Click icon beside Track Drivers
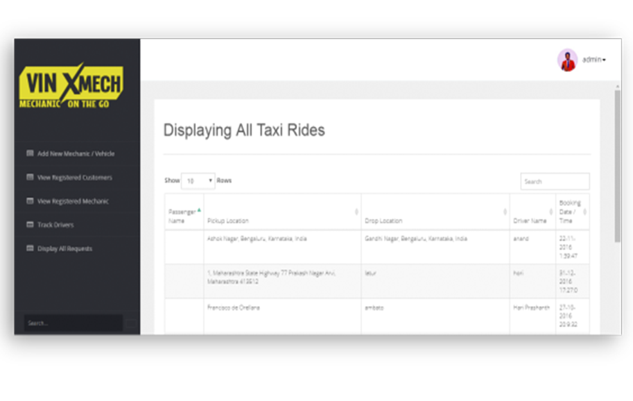This screenshot has width=633, height=401. 30,225
